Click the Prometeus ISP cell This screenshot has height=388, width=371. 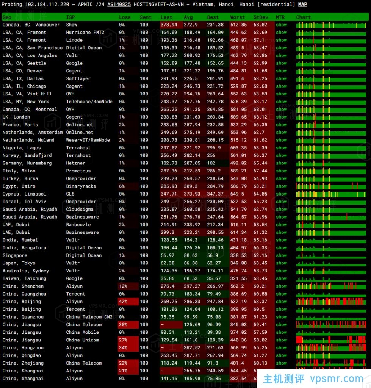[78, 171]
